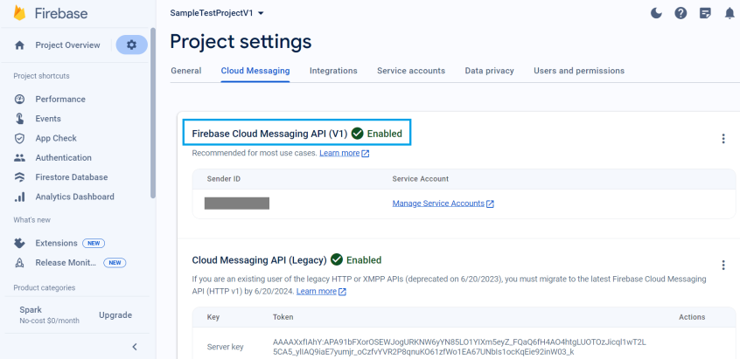Screen dimensions: 740x359
Task: Open Analytics Dashboard in the sidebar
Action: coord(74,197)
